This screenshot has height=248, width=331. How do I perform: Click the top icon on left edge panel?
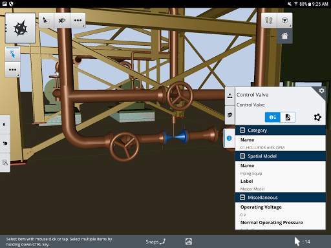5,125
